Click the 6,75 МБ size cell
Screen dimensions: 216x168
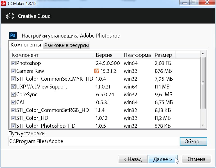pyautogui.click(x=164, y=102)
